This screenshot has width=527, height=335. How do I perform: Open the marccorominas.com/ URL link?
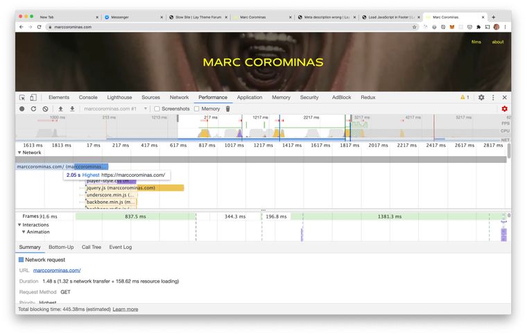[57, 270]
